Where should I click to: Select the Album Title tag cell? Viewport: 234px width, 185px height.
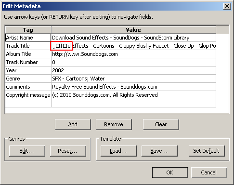pos(28,54)
